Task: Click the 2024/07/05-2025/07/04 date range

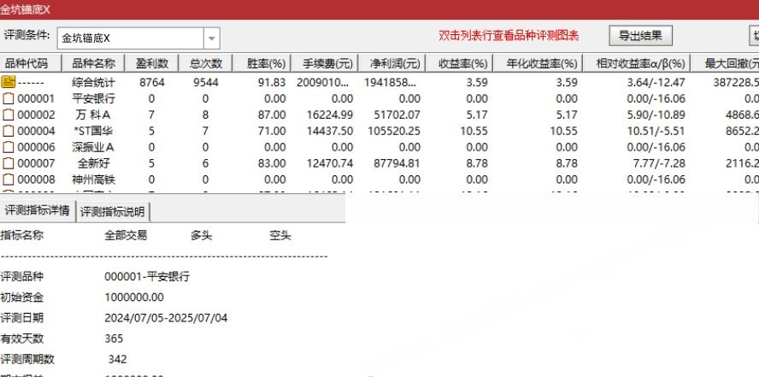Action: [166, 318]
